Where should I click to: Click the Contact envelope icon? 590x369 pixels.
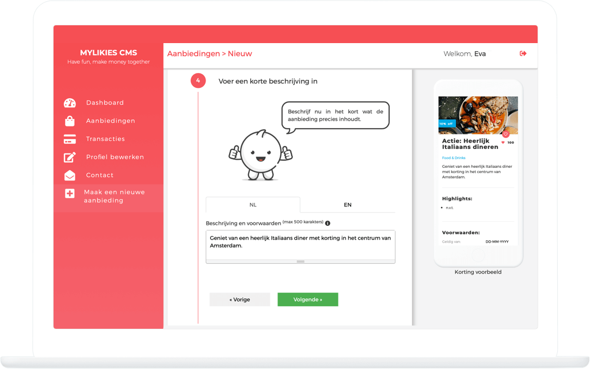point(70,175)
